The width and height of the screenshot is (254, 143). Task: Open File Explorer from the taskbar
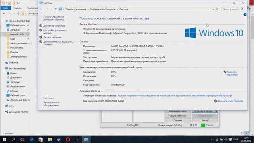click(x=50, y=139)
